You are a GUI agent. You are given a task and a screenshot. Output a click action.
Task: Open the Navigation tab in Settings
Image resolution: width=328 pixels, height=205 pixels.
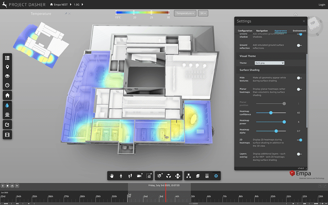point(262,31)
